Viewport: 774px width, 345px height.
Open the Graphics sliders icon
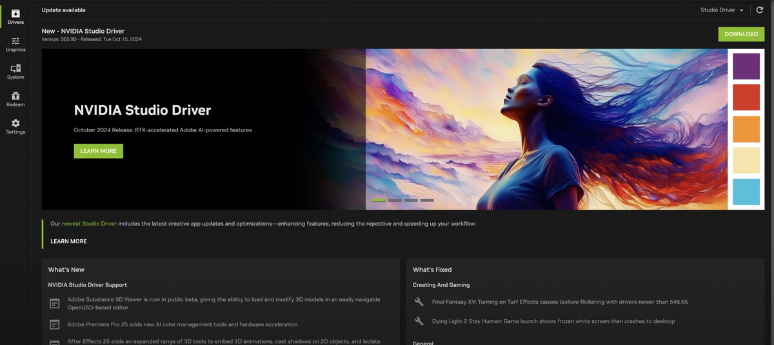coord(15,41)
